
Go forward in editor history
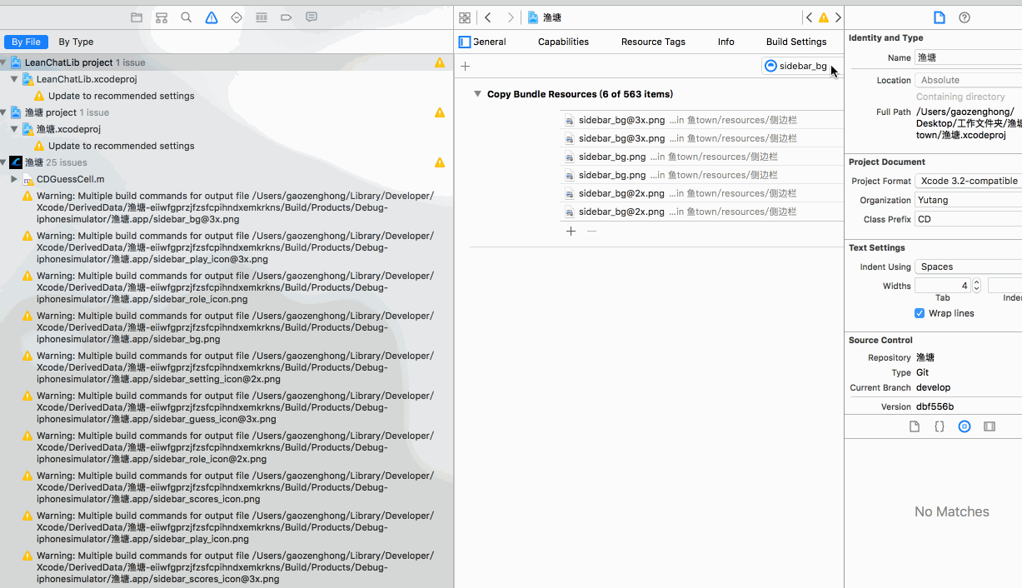tap(511, 17)
